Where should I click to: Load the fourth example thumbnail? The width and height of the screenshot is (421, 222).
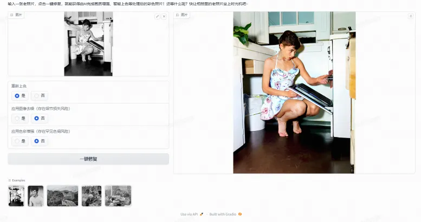pos(92,196)
